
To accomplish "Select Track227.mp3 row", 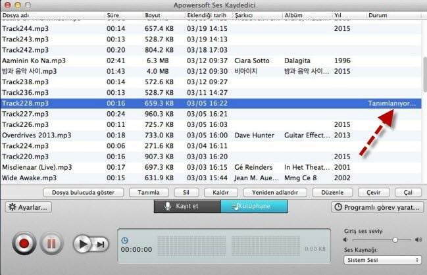I will click(x=211, y=114).
